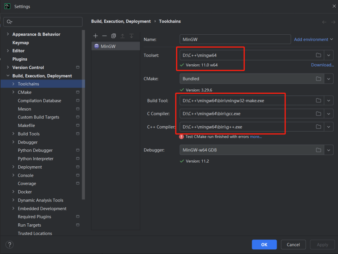
Task: Expand the Embedded Development node
Action: pyautogui.click(x=13, y=208)
